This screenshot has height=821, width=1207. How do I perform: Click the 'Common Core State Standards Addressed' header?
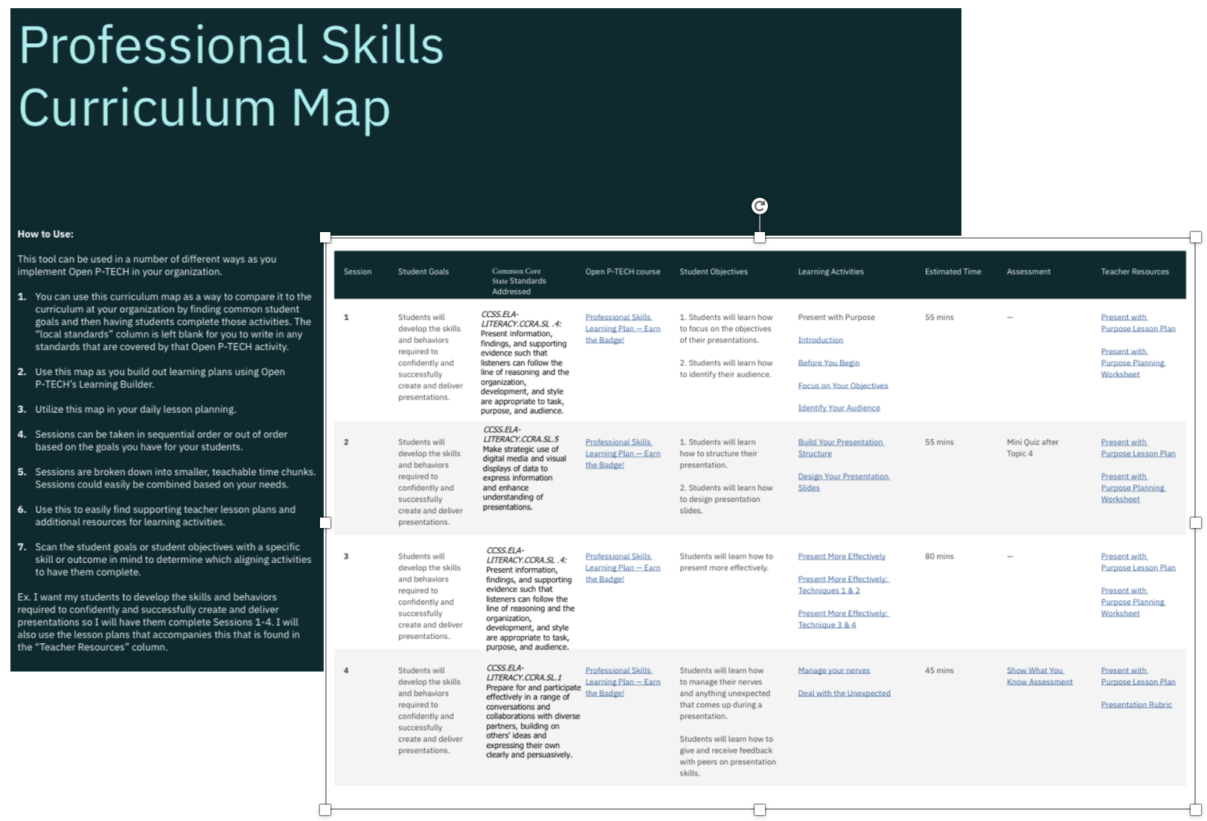pyautogui.click(x=519, y=281)
